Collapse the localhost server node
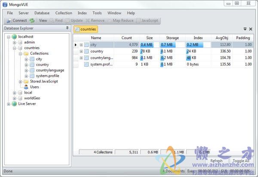The width and height of the screenshot is (258, 177). 9,37
